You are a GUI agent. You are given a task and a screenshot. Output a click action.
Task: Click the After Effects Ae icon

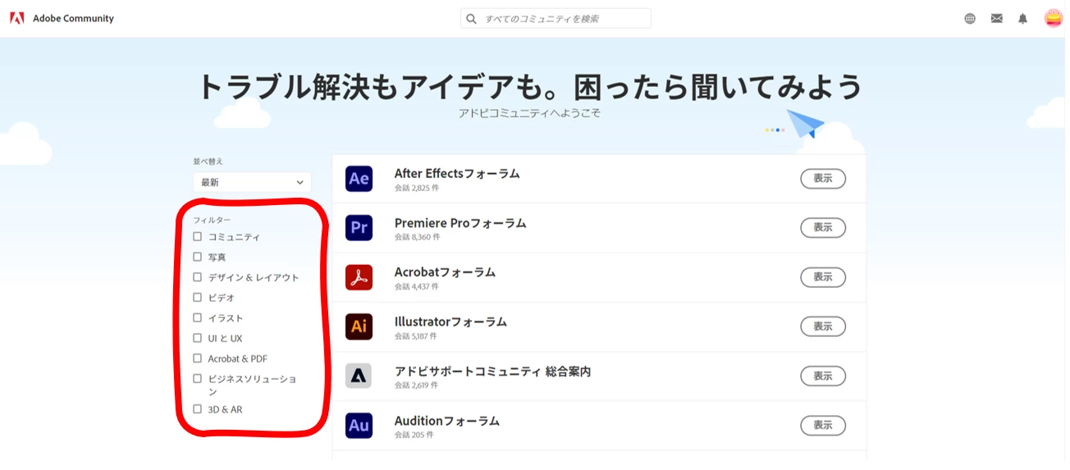click(x=359, y=178)
